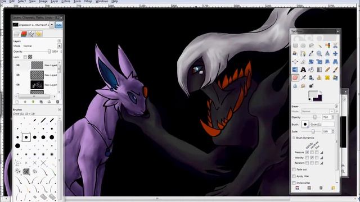Select the Free Select lasso tool

click(311, 45)
